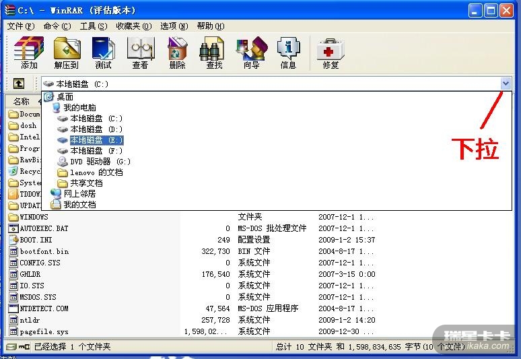Click the dosh folder icon
Screen dimensions: 521x359
(x=13, y=126)
